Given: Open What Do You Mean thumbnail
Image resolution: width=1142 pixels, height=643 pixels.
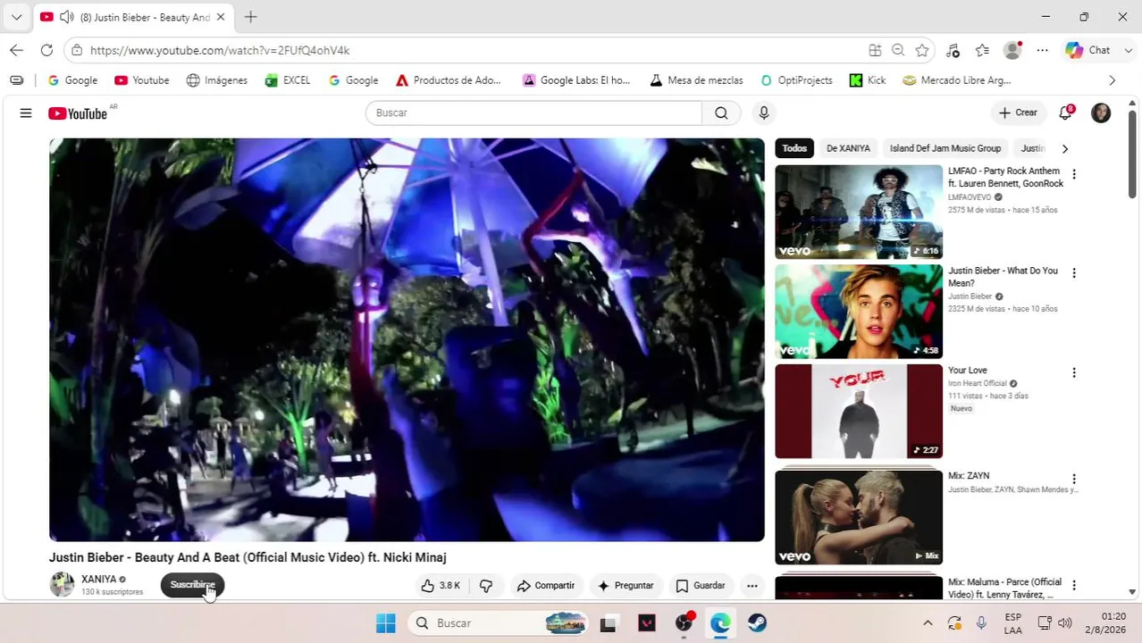Looking at the screenshot, I should point(859,311).
